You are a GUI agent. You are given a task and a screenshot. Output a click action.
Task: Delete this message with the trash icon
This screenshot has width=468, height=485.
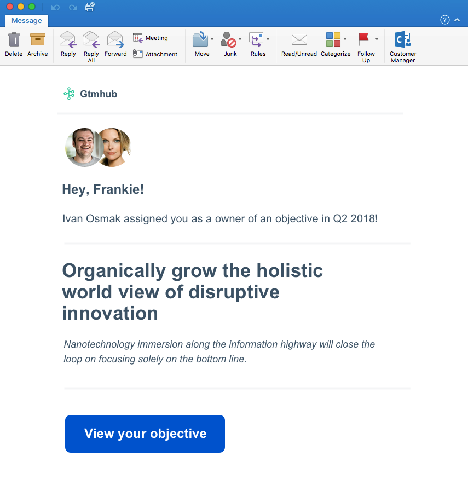14,44
